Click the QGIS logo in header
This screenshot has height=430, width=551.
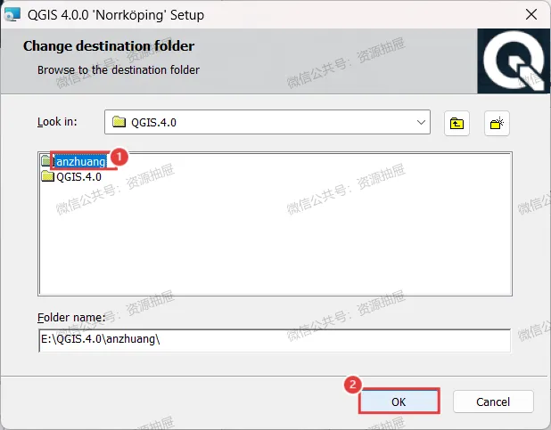(x=514, y=61)
